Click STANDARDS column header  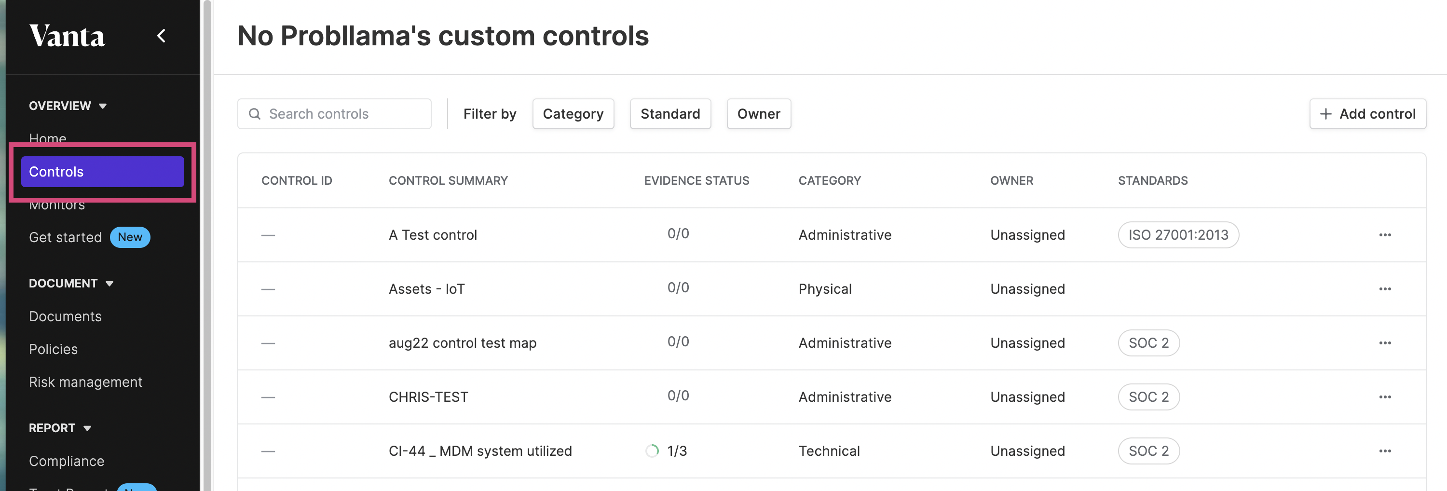click(1153, 180)
